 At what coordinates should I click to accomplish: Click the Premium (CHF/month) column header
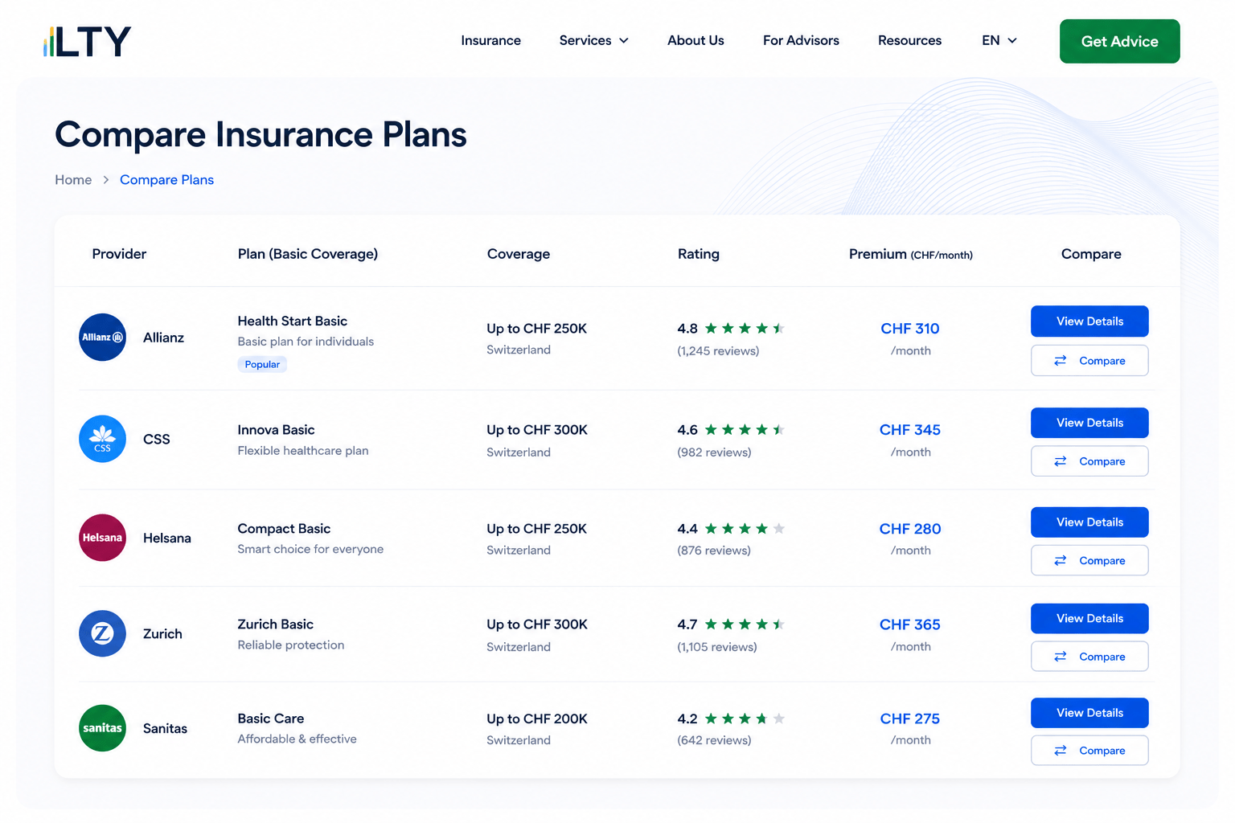pyautogui.click(x=911, y=254)
